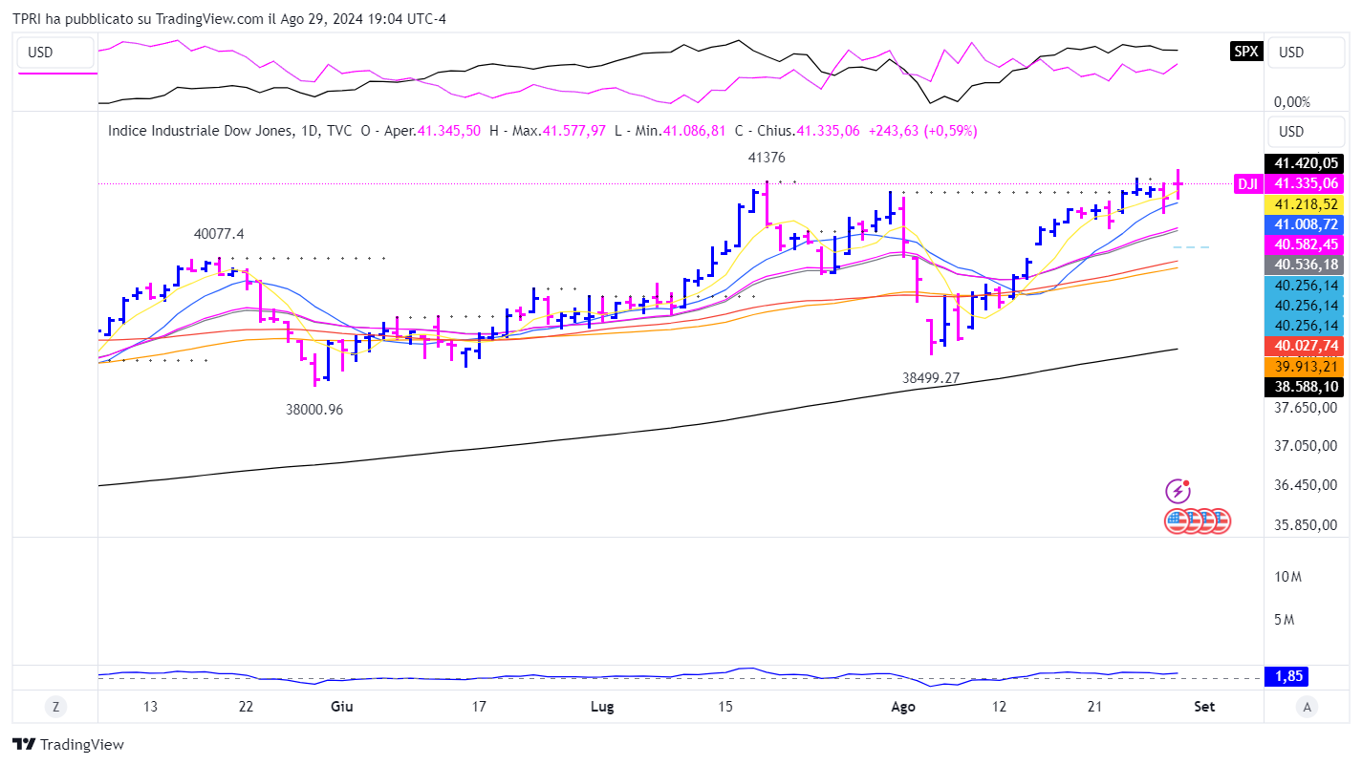Select the gray 40.536,18 price label

tap(1304, 265)
